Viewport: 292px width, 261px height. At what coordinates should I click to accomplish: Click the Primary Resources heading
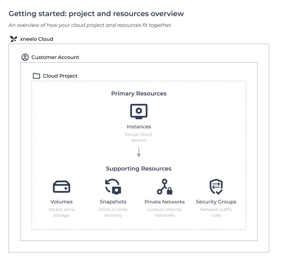[x=138, y=94]
